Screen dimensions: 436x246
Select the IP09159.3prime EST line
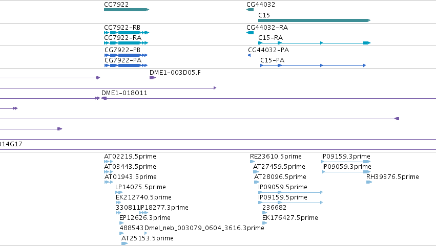click(346, 162)
